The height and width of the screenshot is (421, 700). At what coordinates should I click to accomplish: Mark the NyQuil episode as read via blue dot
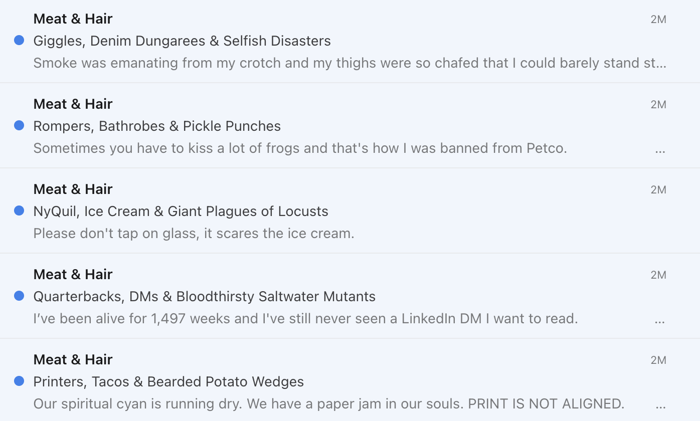[x=19, y=210]
